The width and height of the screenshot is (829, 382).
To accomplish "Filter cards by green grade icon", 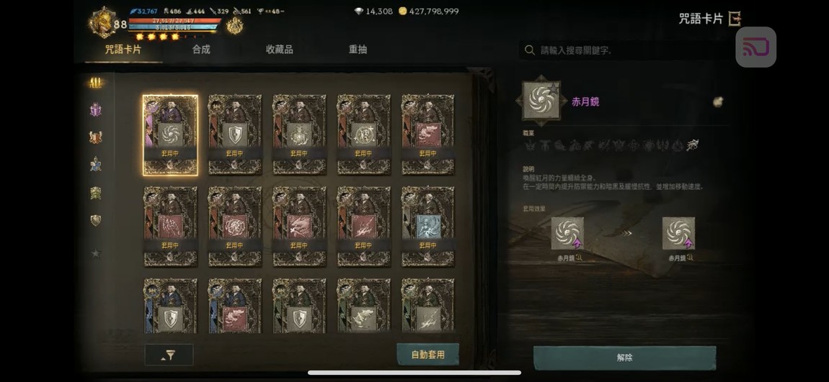I will click(x=96, y=193).
